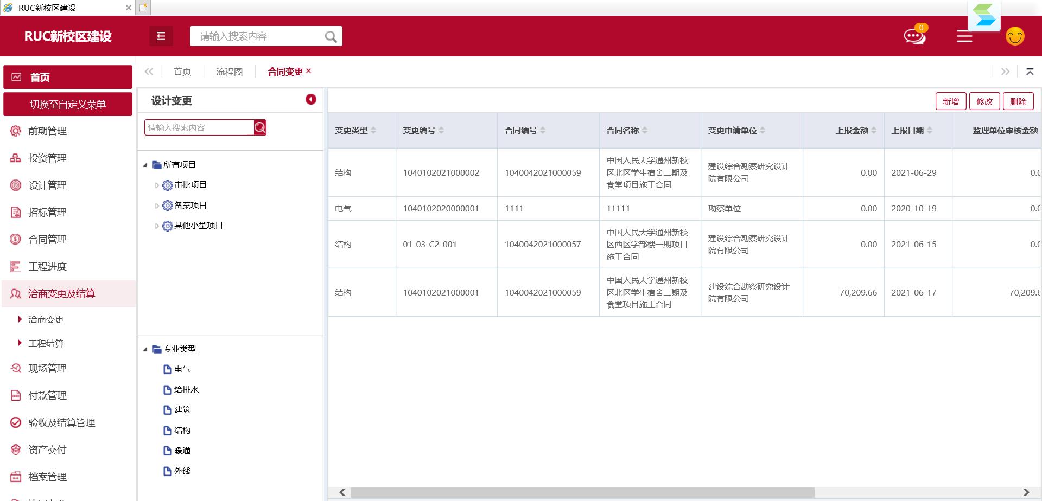Click the horizontal scrollbar right arrow
Viewport: 1042px width, 501px height.
(x=1026, y=492)
